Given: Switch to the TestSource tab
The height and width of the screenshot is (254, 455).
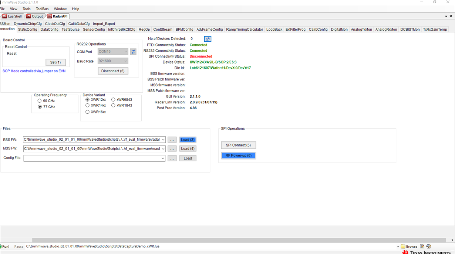Looking at the screenshot, I should (70, 30).
